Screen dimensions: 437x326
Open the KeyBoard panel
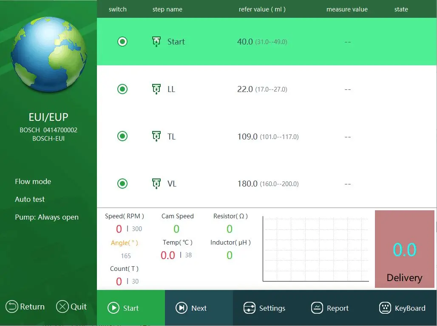point(403,308)
